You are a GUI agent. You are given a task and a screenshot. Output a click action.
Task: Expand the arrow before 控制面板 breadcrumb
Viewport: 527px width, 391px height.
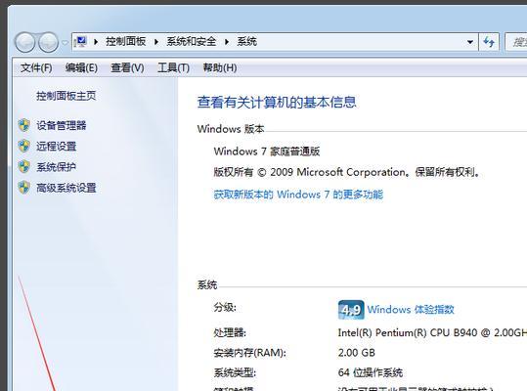96,42
